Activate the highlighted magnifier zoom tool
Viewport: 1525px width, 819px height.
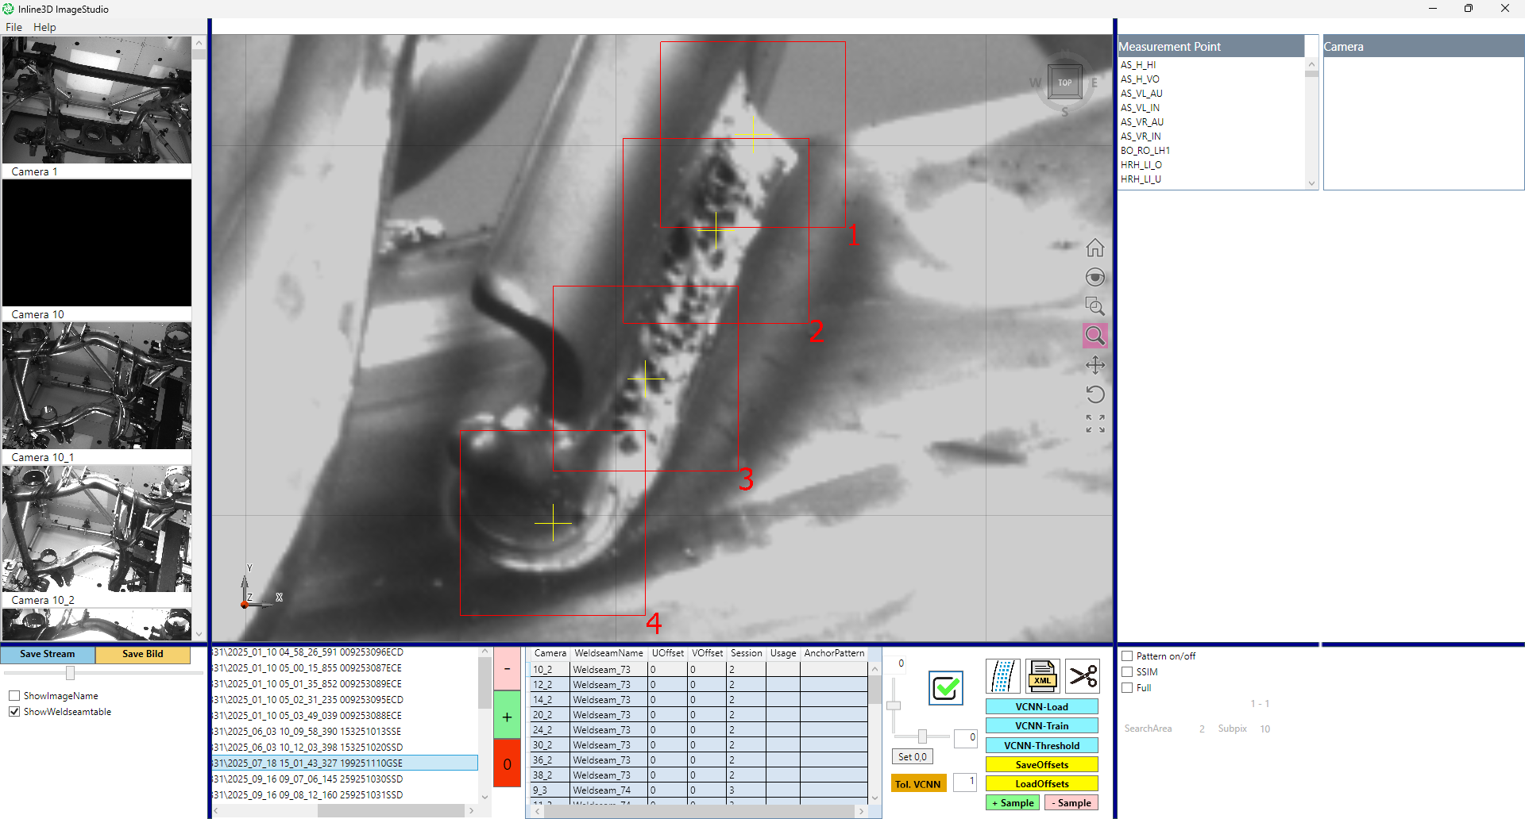tap(1095, 336)
